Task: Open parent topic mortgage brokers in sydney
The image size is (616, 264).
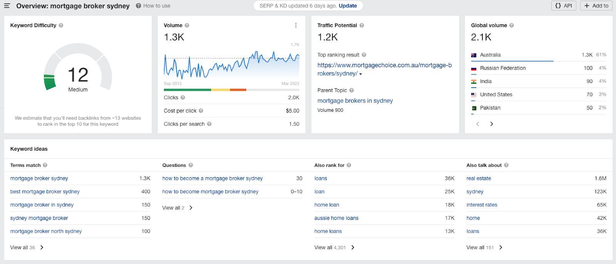Action: tap(355, 101)
